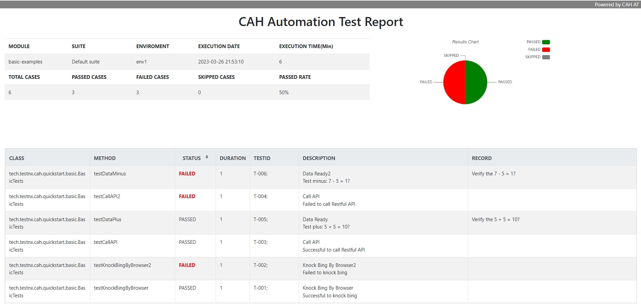The width and height of the screenshot is (641, 304).
Task: Click the green PASSED legend swatch
Action: [x=545, y=42]
